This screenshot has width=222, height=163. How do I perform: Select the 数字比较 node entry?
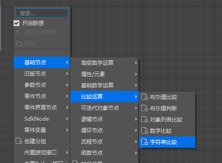coord(167,131)
